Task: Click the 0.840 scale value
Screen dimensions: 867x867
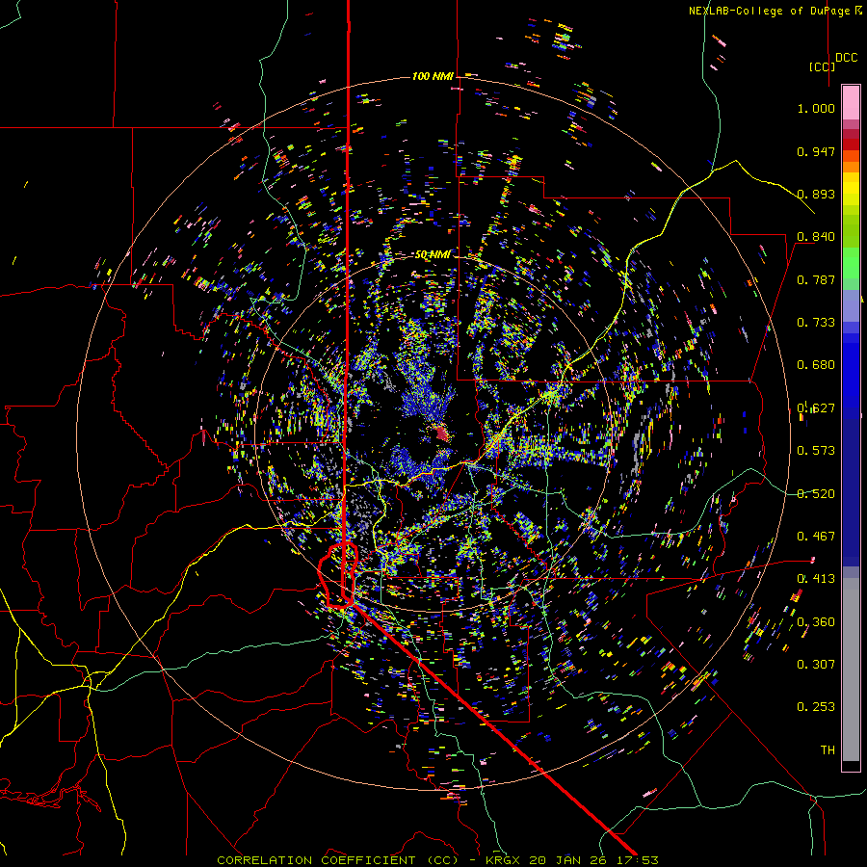Action: (x=816, y=237)
